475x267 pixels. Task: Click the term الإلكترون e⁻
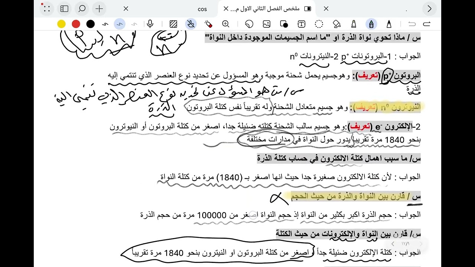coord(394,127)
